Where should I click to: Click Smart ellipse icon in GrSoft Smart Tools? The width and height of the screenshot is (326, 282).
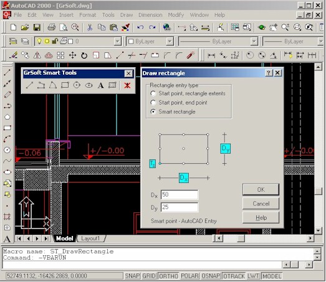(x=89, y=85)
